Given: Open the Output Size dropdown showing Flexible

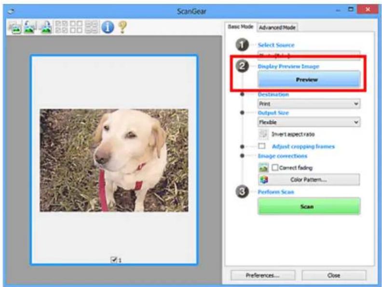Looking at the screenshot, I should pos(309,122).
